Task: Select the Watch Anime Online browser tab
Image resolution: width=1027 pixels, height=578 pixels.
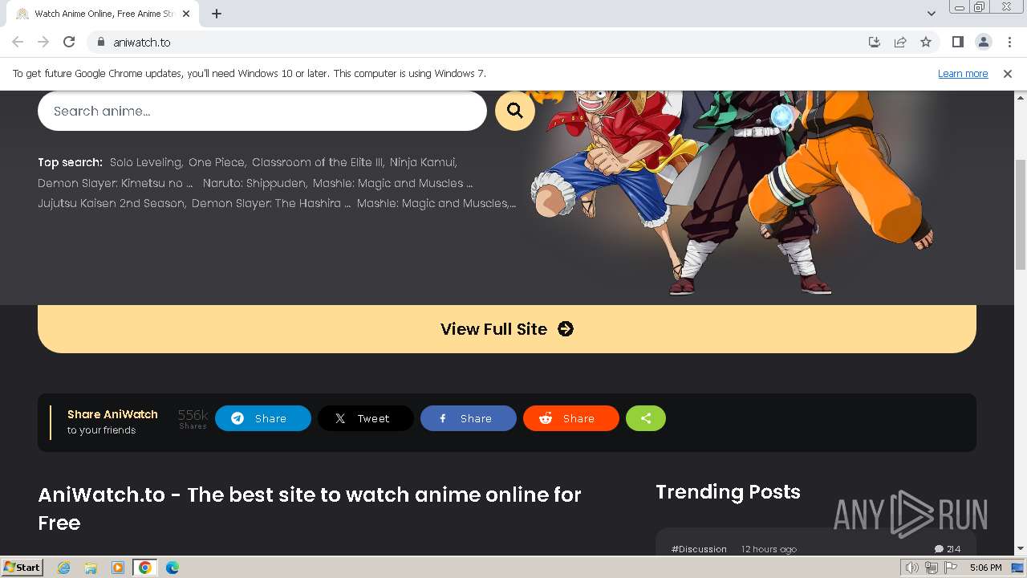Action: point(103,14)
